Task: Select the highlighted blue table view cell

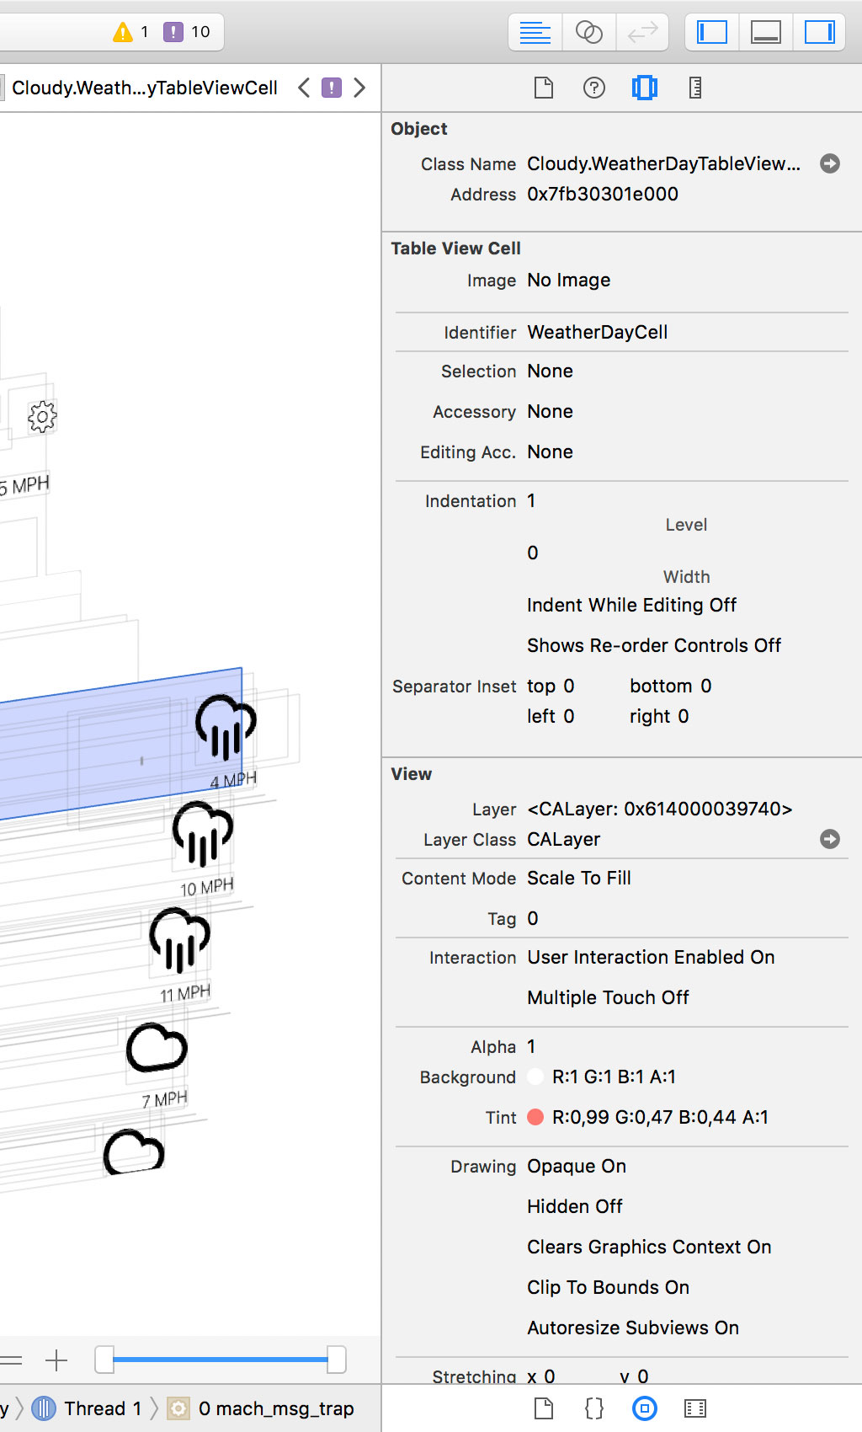Action: [120, 743]
